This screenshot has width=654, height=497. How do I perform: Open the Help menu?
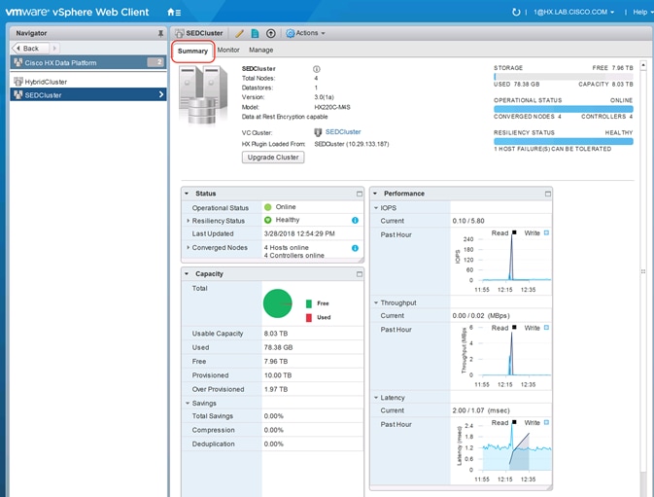pyautogui.click(x=640, y=12)
